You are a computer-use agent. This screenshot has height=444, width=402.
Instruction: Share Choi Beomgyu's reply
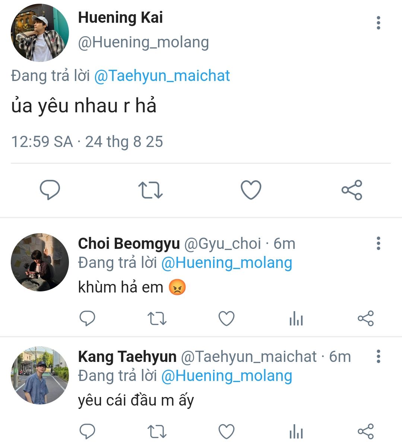pyautogui.click(x=365, y=319)
